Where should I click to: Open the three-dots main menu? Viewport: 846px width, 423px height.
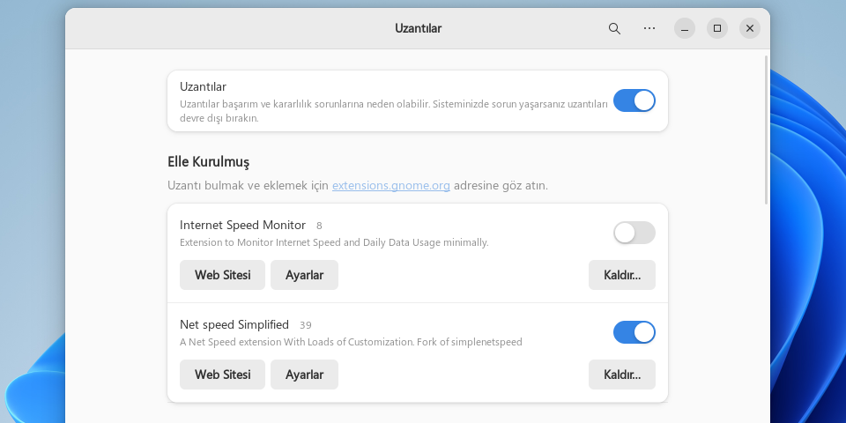click(x=649, y=28)
